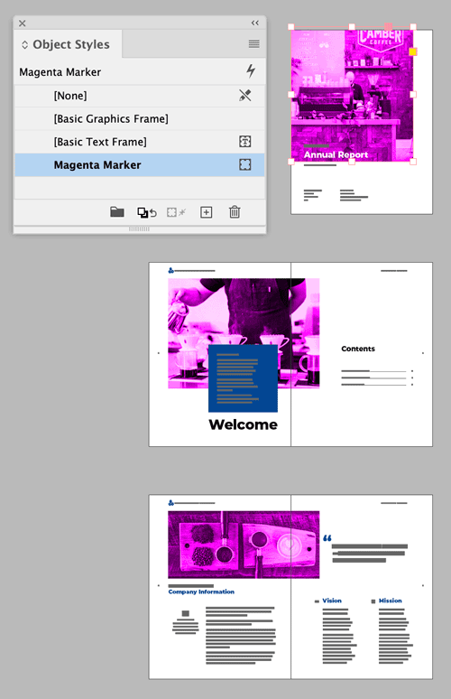The height and width of the screenshot is (699, 451).
Task: Close the Object Styles panel
Action: tap(23, 23)
